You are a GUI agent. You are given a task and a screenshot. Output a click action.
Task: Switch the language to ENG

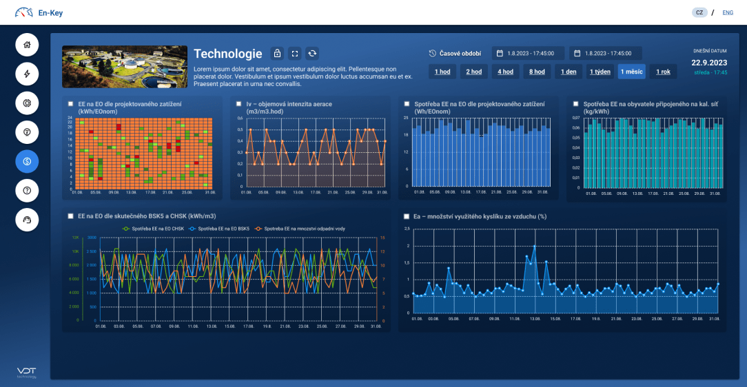tap(728, 12)
